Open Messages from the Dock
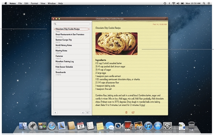Viewport: 214px width, 135px height. (x=109, y=126)
